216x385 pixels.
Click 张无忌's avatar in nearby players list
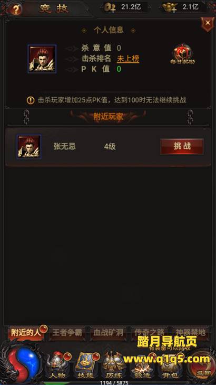pos(29,147)
